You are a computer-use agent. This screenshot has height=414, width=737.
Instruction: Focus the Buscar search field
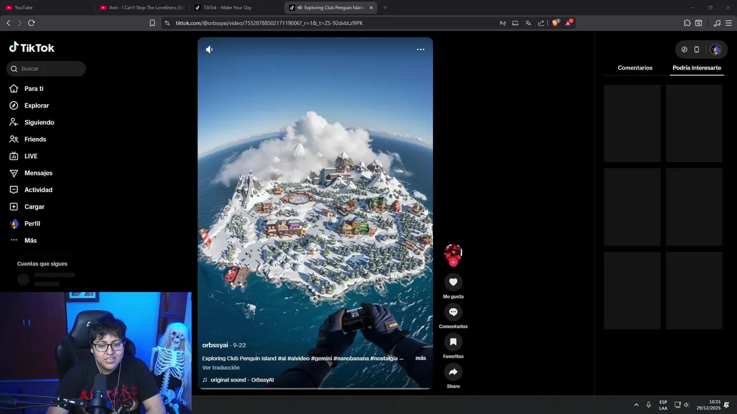(47, 68)
